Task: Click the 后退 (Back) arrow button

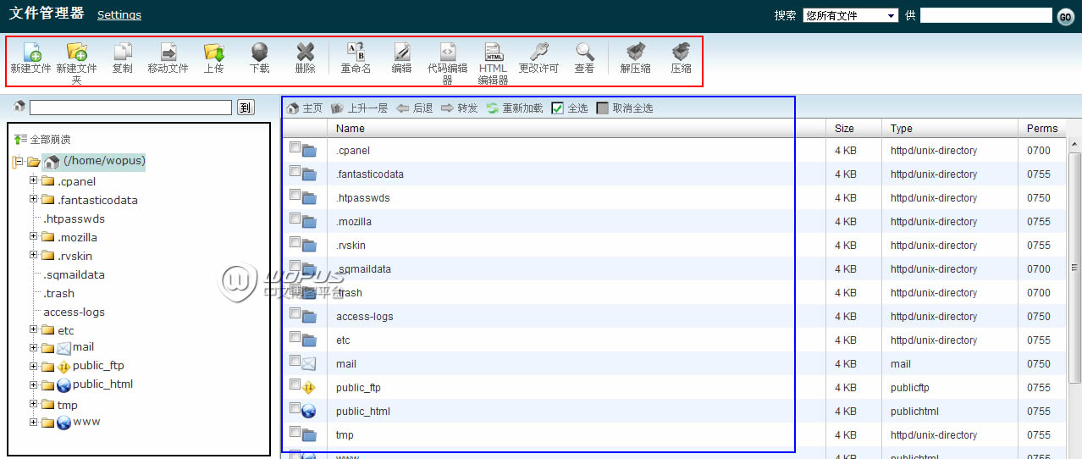Action: click(x=415, y=108)
